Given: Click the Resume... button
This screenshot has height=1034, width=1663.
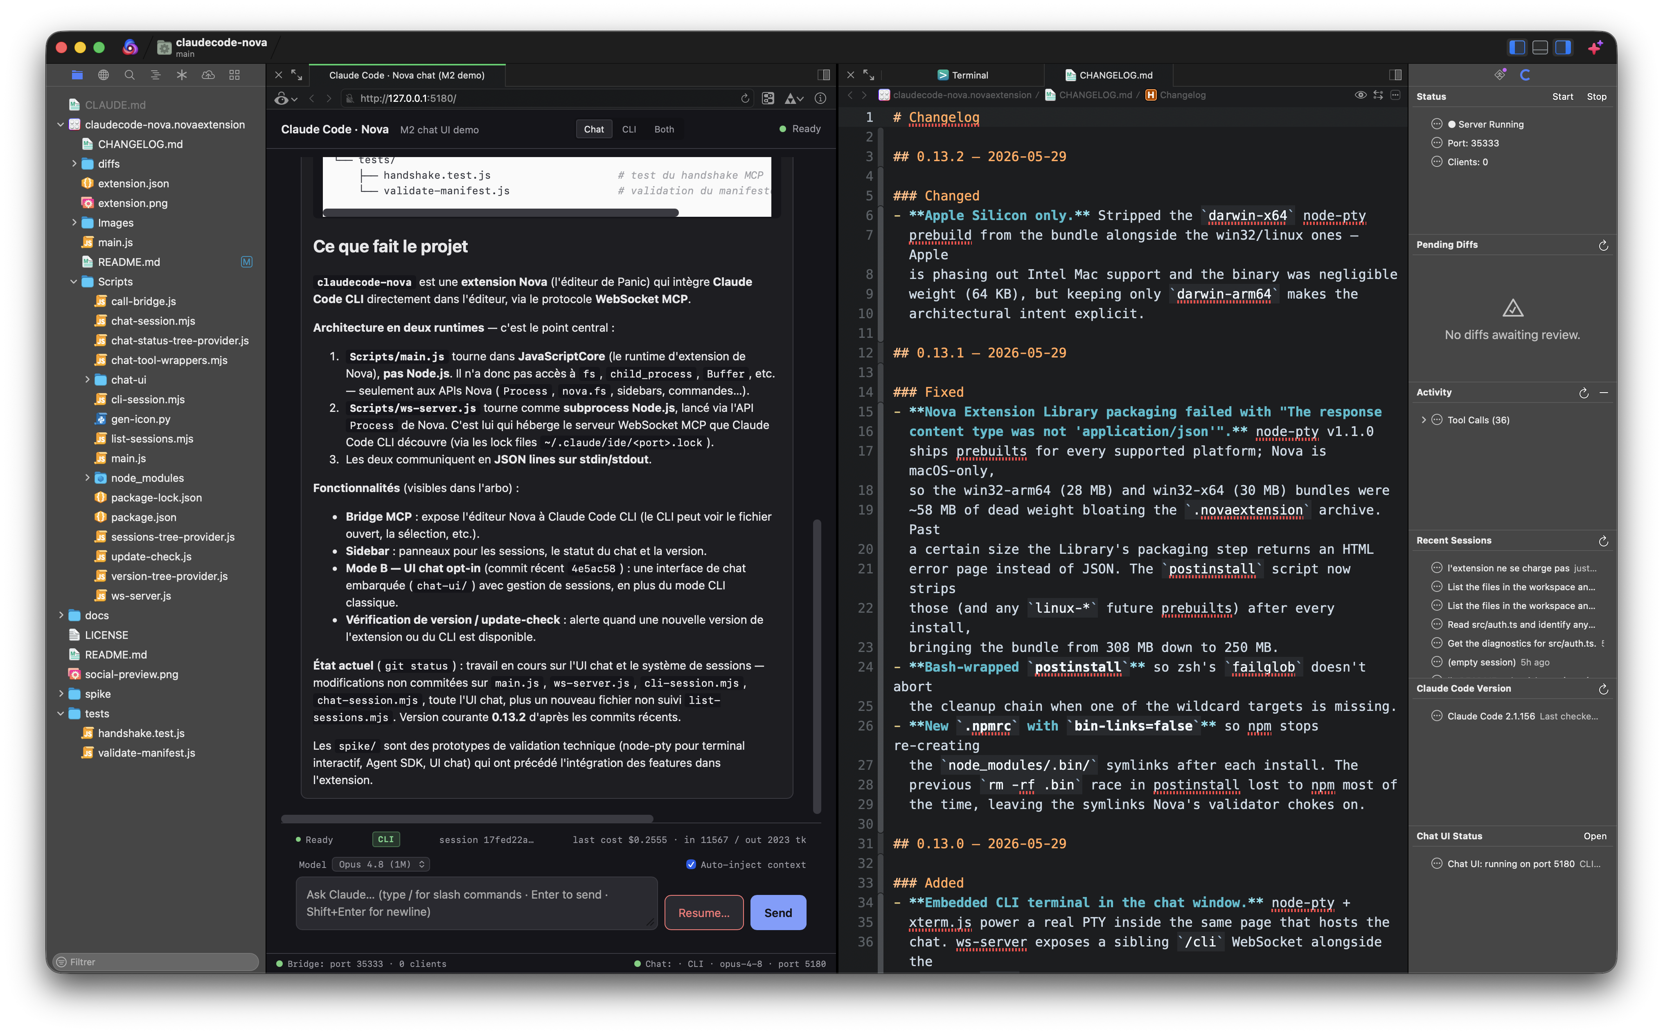Looking at the screenshot, I should point(704,912).
